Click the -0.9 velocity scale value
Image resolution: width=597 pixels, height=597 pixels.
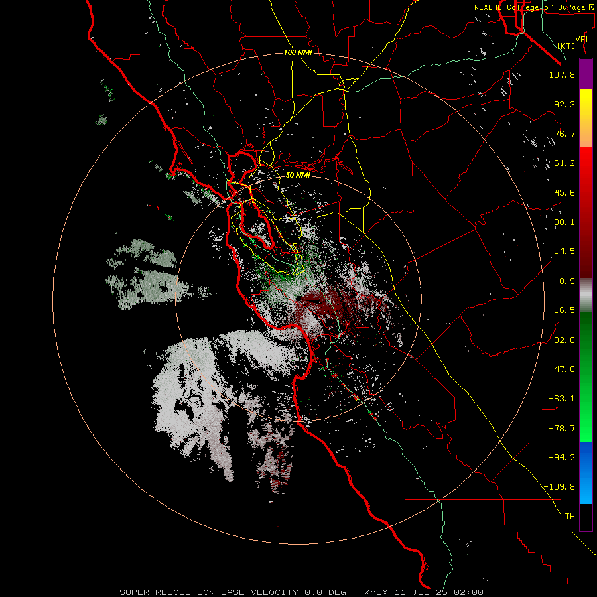point(564,281)
